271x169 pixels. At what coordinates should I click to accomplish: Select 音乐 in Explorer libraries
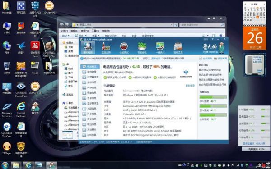(69, 86)
